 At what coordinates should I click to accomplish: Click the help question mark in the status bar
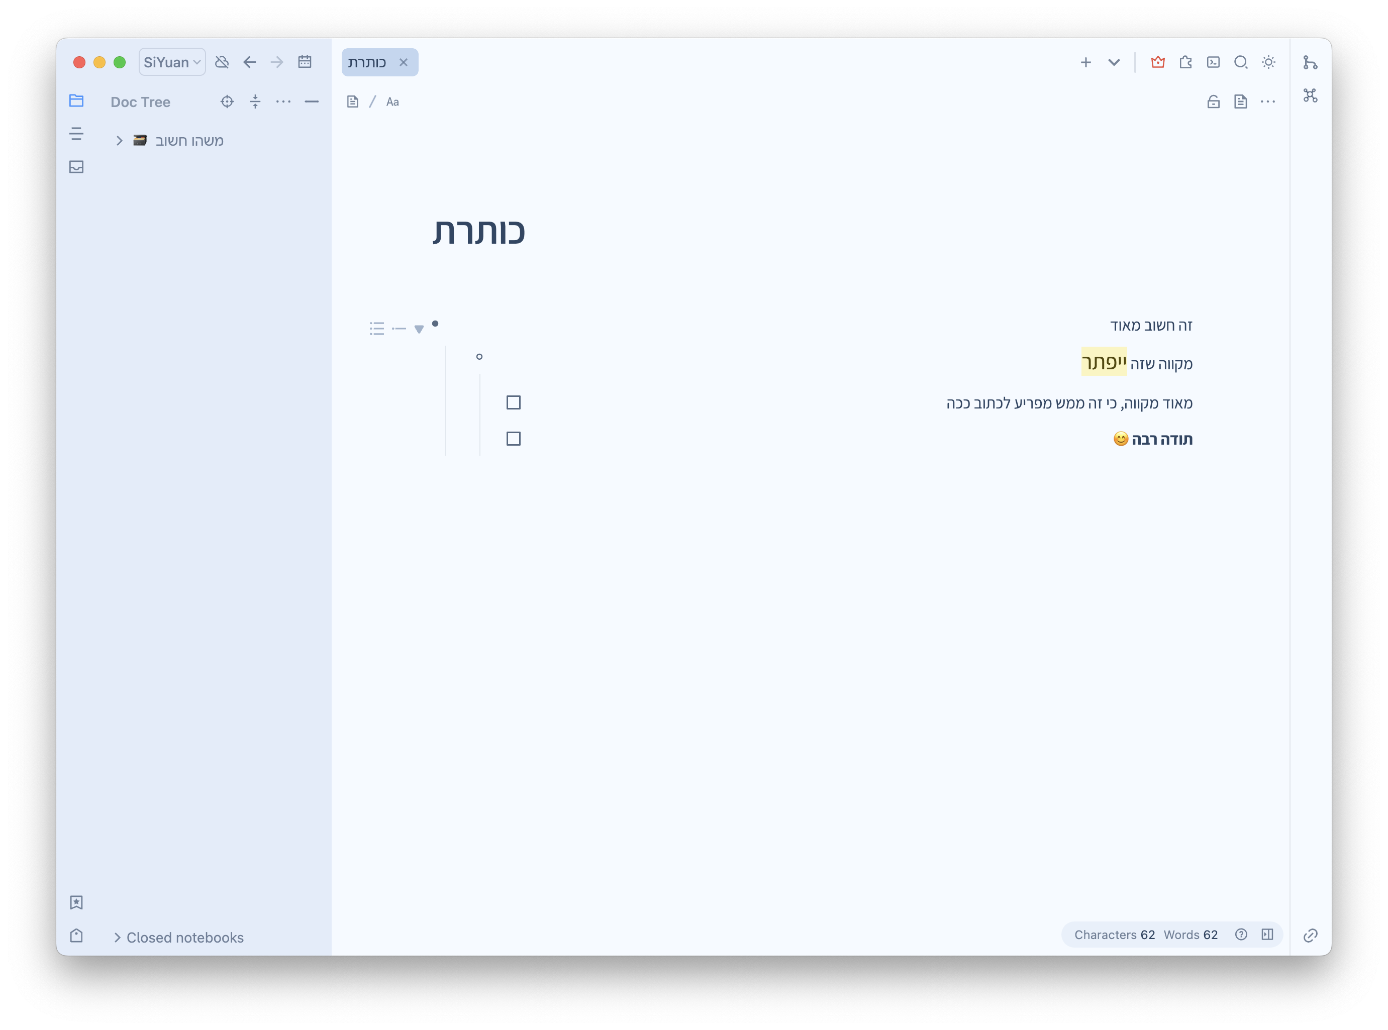(1241, 935)
